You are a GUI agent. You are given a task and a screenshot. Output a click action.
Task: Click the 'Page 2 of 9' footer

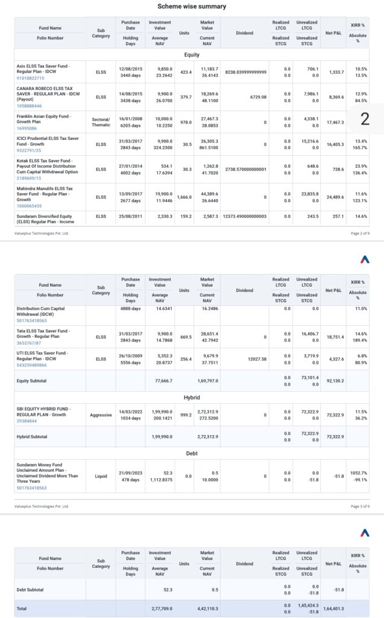(360, 234)
